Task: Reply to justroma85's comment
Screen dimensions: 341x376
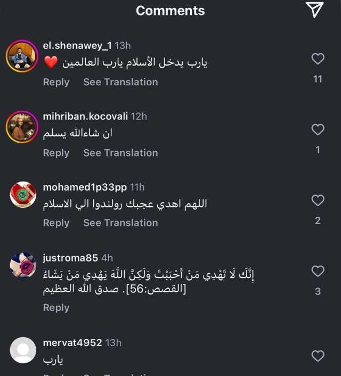Action: (x=56, y=308)
